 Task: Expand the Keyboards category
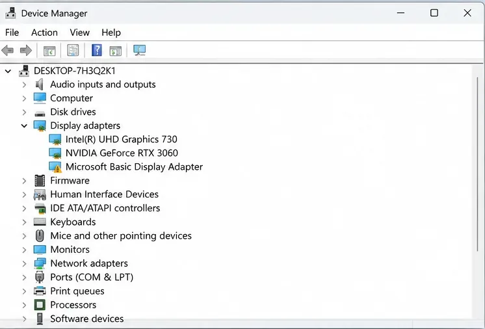point(24,222)
